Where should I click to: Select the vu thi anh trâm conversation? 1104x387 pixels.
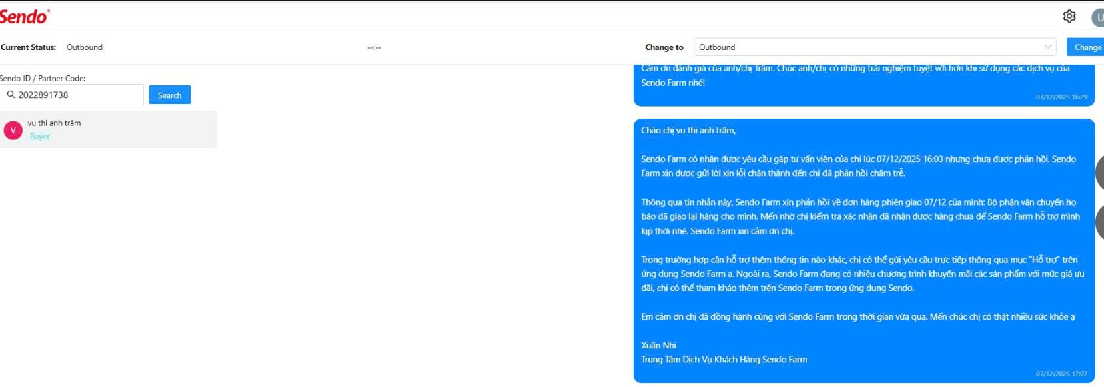pos(108,129)
